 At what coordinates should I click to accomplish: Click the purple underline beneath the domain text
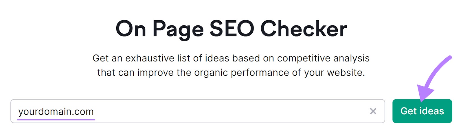56,119
